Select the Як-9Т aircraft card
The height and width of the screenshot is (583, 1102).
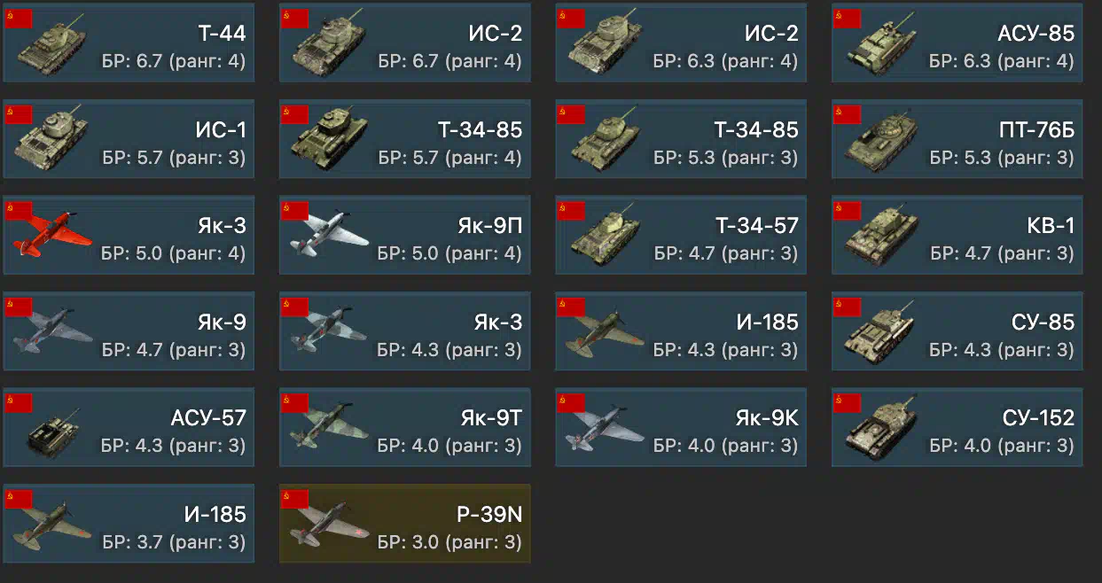point(405,427)
